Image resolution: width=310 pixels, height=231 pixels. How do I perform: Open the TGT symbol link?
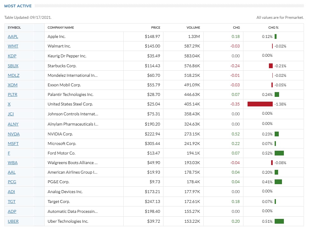pyautogui.click(x=11, y=202)
